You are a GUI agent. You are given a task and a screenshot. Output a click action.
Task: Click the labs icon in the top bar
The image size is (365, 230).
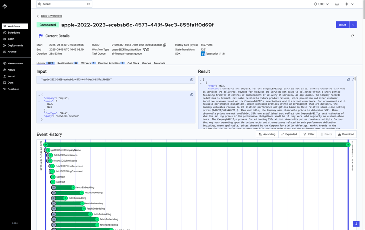pos(337,4)
